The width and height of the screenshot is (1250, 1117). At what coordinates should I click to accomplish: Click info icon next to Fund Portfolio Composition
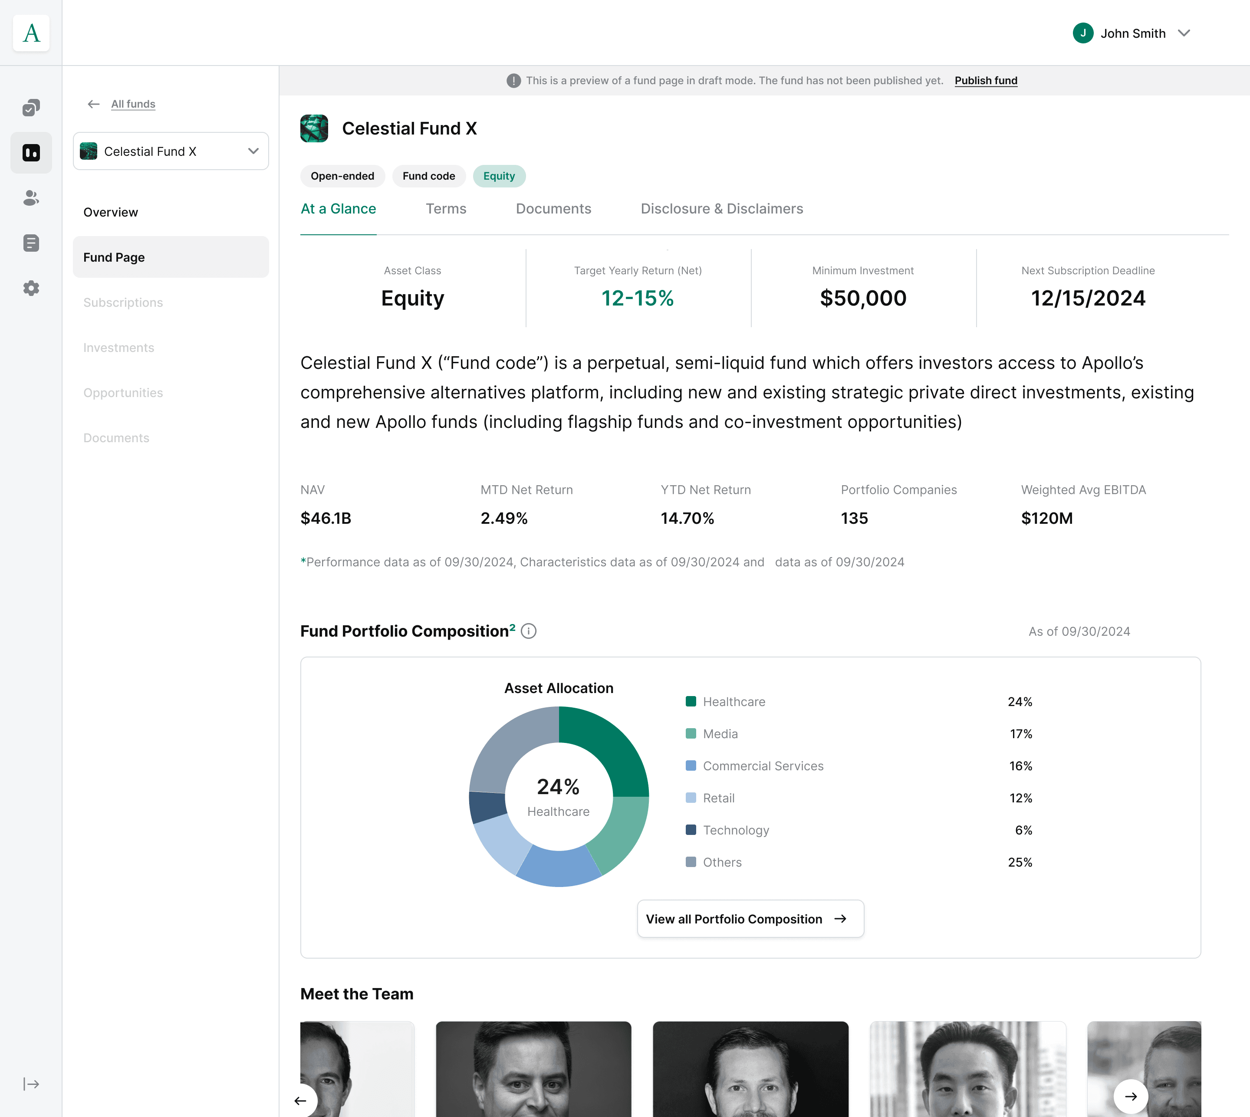[529, 631]
